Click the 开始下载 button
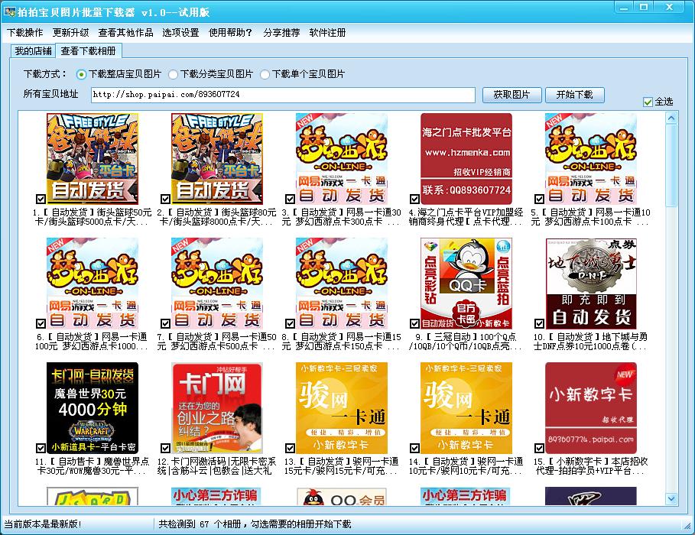This screenshot has height=535, width=695. coord(574,95)
